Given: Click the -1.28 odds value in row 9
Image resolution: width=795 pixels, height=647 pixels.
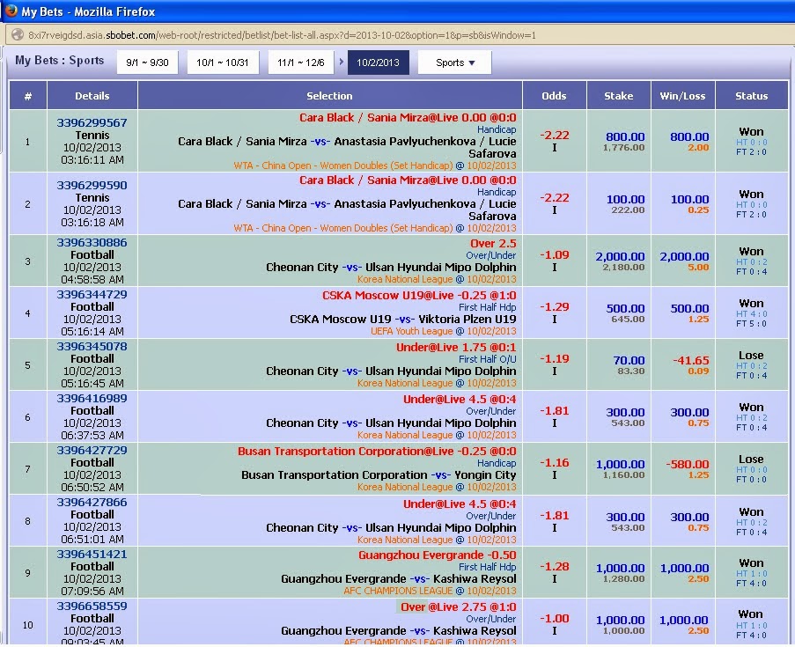Looking at the screenshot, I should [554, 566].
